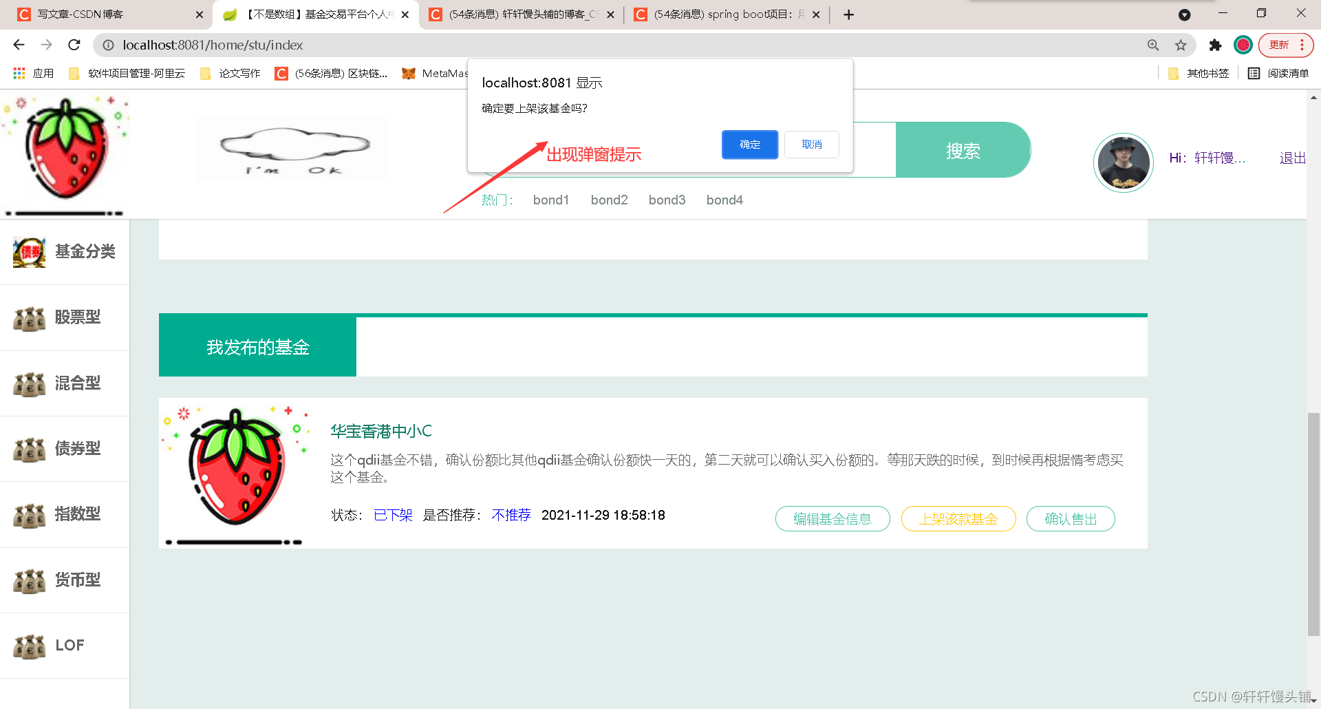Click scrollbar up arrow
The width and height of the screenshot is (1321, 709).
pyautogui.click(x=1313, y=98)
